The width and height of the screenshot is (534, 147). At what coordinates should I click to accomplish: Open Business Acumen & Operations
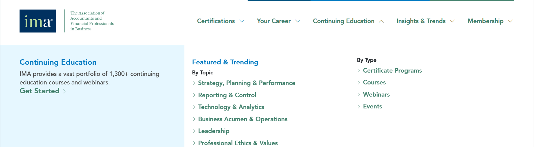tap(243, 119)
